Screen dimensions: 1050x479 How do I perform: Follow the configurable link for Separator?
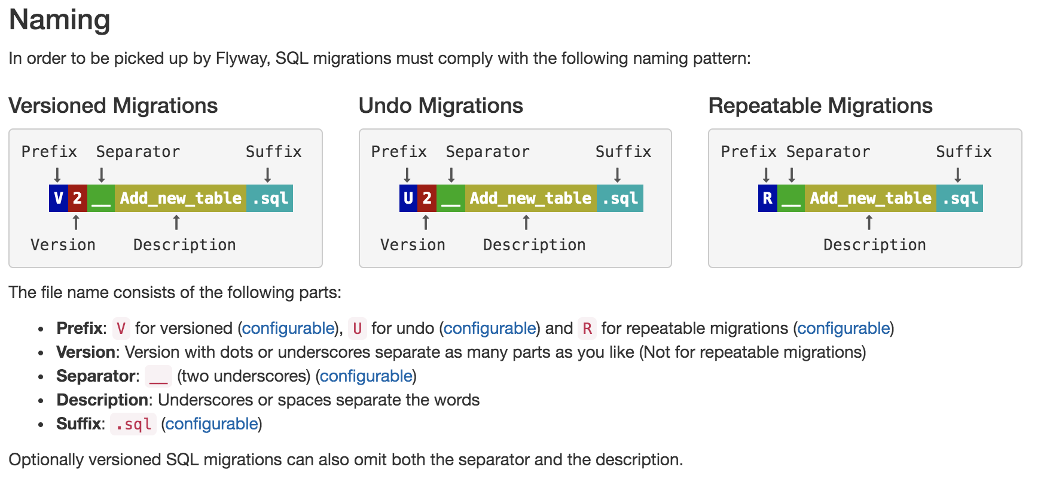pyautogui.click(x=366, y=376)
